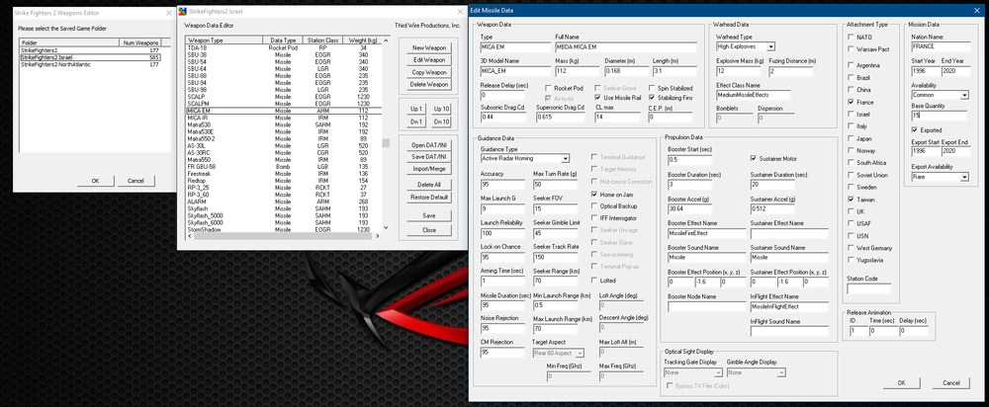
Task: Toggle the Exported checkbox
Action: pyautogui.click(x=915, y=129)
